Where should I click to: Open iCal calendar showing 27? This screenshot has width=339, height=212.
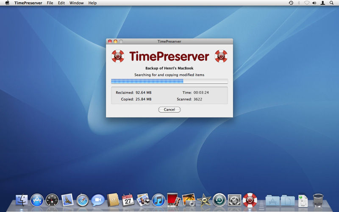(128, 200)
